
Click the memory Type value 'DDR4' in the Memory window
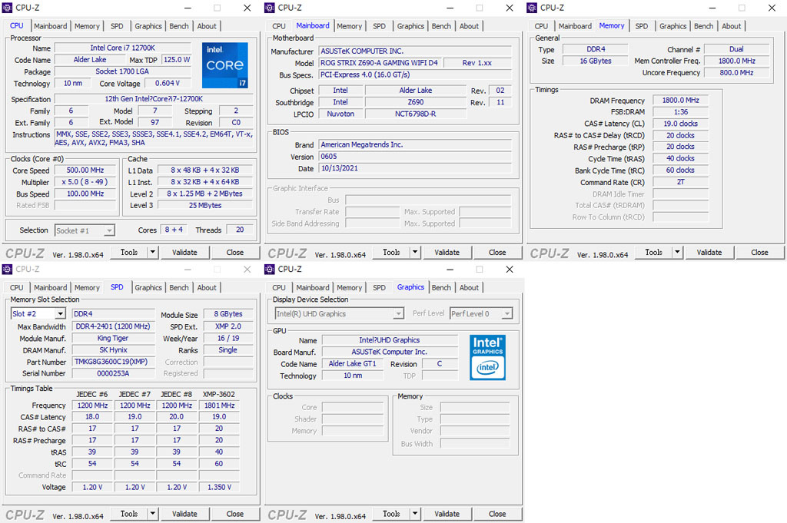point(596,49)
